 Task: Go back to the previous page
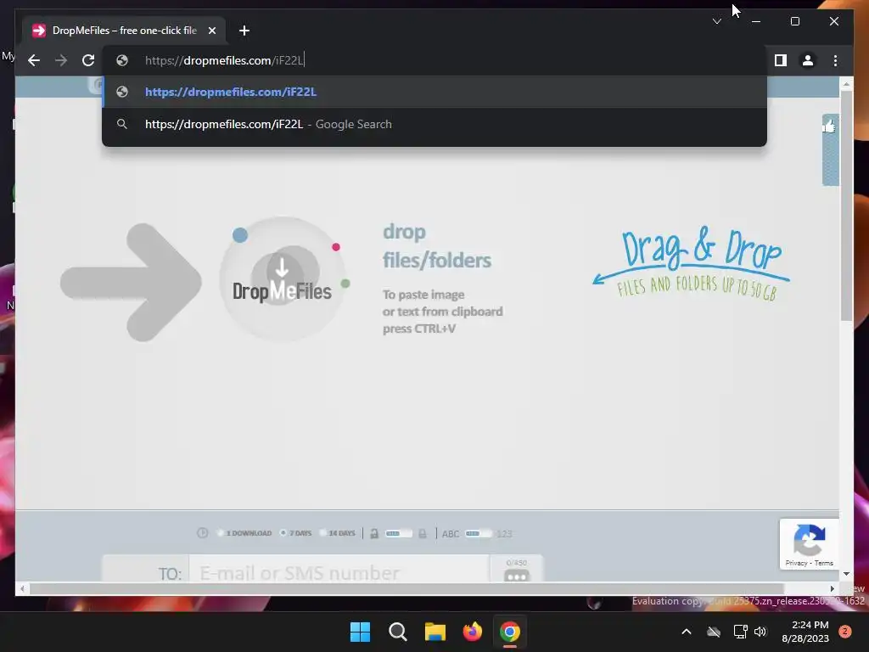click(x=34, y=60)
